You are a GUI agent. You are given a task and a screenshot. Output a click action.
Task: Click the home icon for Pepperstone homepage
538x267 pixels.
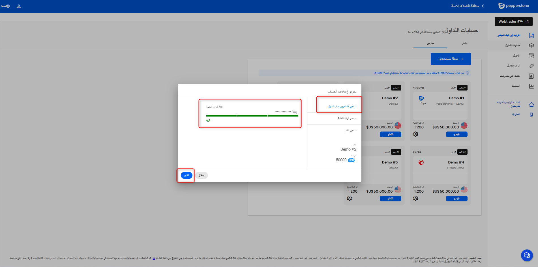click(531, 104)
